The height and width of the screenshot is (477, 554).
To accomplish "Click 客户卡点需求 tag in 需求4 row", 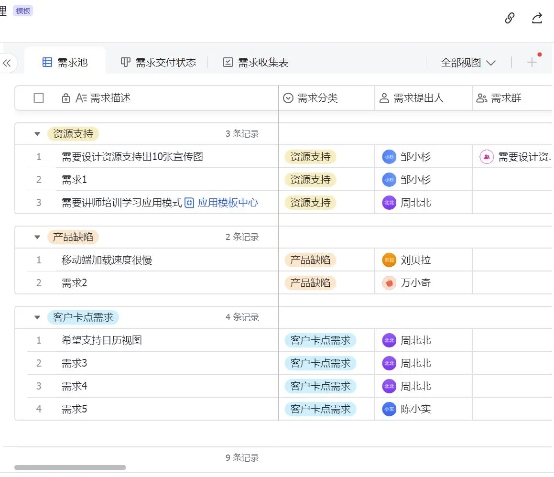I will (320, 386).
